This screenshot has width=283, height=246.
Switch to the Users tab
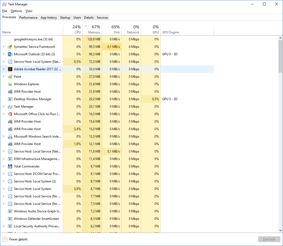pos(77,17)
